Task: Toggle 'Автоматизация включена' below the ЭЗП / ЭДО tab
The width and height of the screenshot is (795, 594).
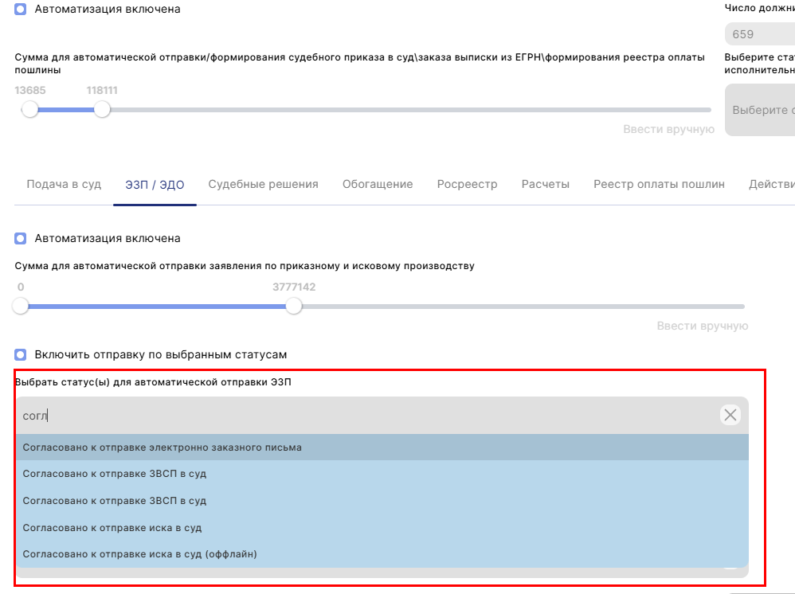Action: coord(21,238)
